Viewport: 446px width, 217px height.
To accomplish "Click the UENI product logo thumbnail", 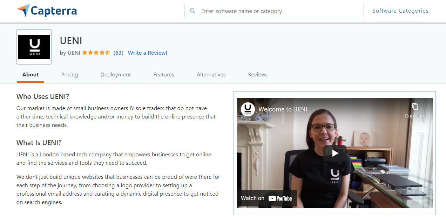I will tap(34, 47).
